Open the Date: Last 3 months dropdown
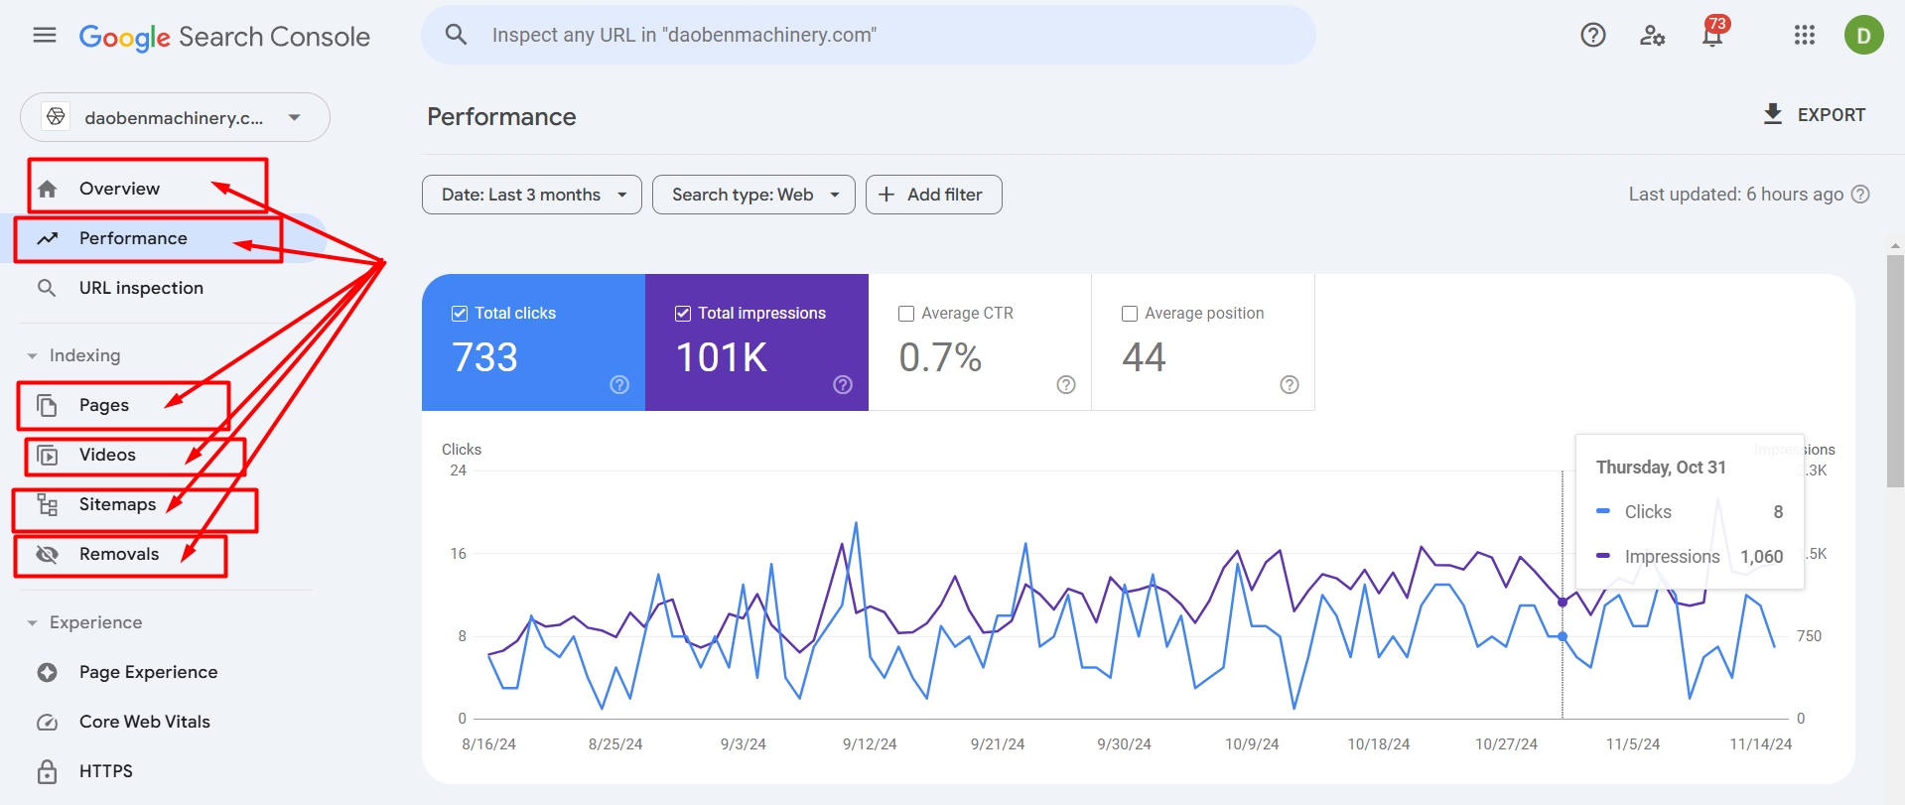The height and width of the screenshot is (805, 1905). [x=532, y=195]
